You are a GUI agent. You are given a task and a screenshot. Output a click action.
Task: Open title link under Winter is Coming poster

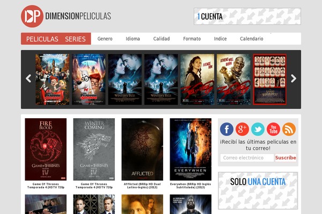click(x=94, y=186)
